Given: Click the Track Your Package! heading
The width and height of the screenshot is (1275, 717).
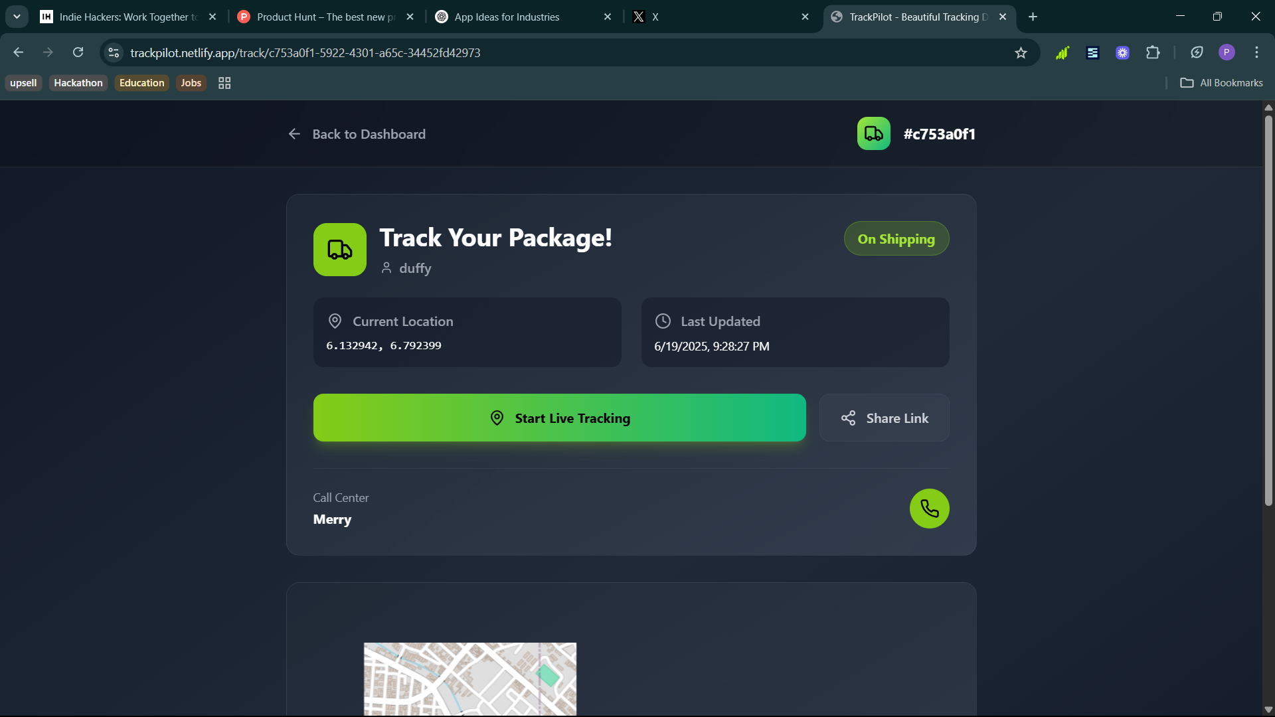Looking at the screenshot, I should click(495, 238).
